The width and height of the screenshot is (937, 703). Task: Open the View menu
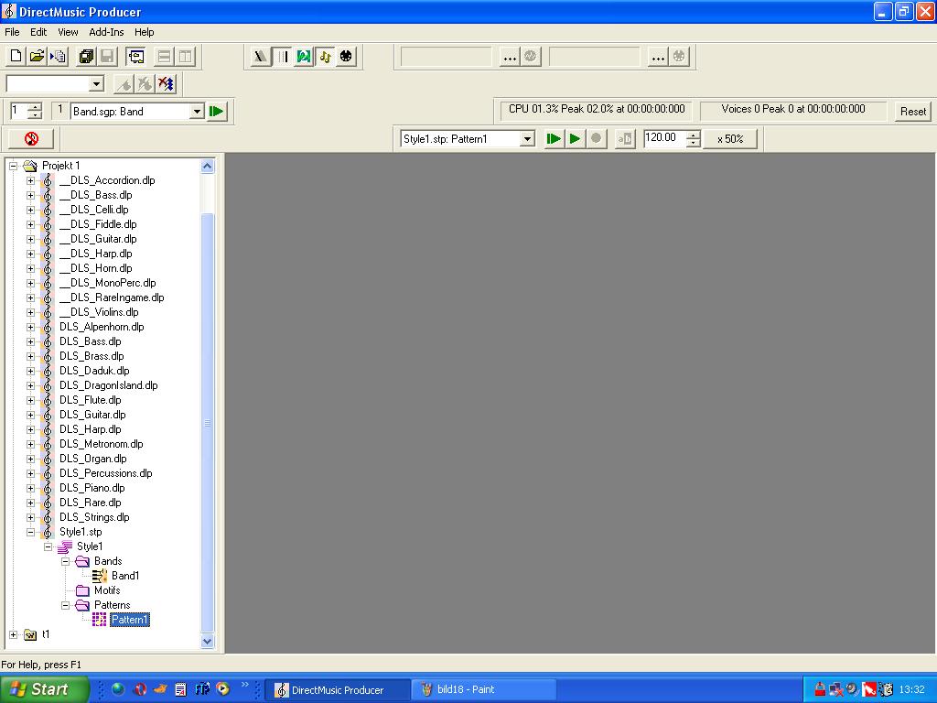click(x=68, y=32)
